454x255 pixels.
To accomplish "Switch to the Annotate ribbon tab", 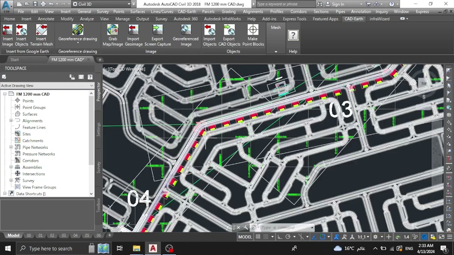I will click(46, 19).
